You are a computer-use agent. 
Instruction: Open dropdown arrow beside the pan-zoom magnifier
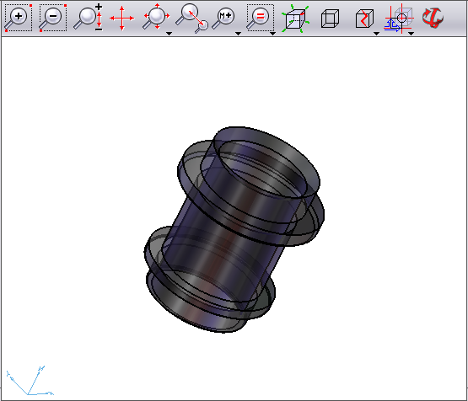click(169, 34)
